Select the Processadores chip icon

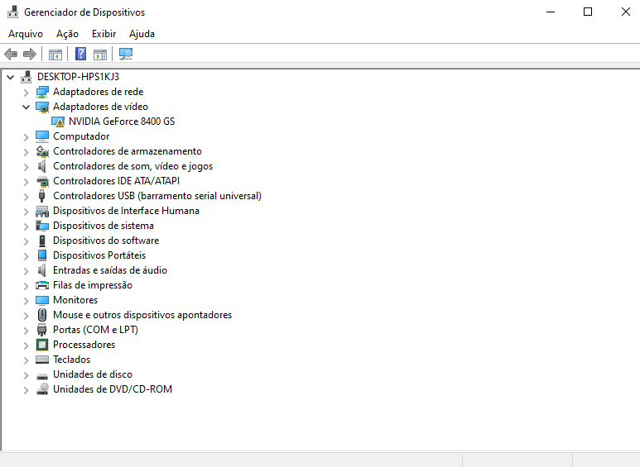[42, 345]
